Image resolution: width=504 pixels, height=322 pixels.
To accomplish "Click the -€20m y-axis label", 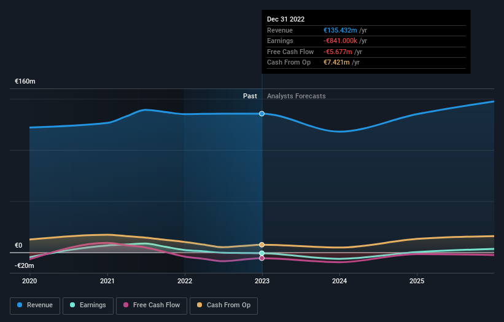I will pos(25,265).
